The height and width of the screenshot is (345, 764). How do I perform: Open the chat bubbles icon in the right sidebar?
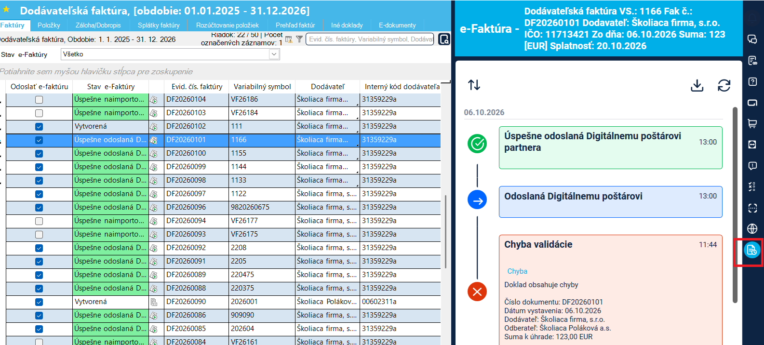752,39
